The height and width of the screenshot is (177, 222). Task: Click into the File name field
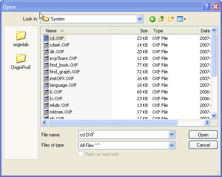[123, 134]
